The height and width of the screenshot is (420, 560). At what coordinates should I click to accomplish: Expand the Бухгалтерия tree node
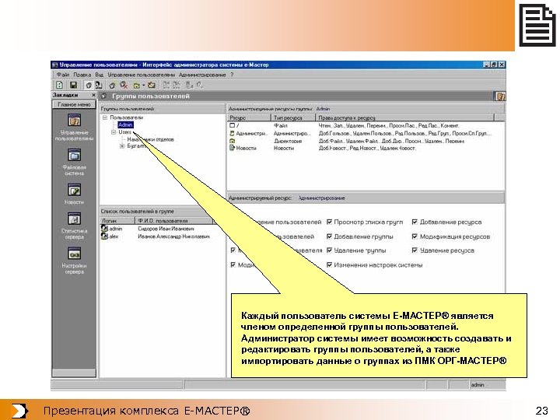tap(122, 146)
